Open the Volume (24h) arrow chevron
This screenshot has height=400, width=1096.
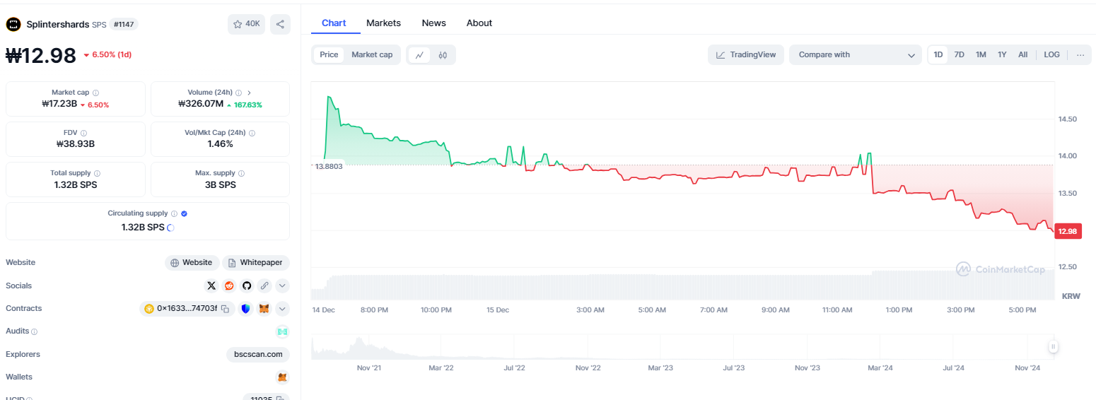point(250,93)
